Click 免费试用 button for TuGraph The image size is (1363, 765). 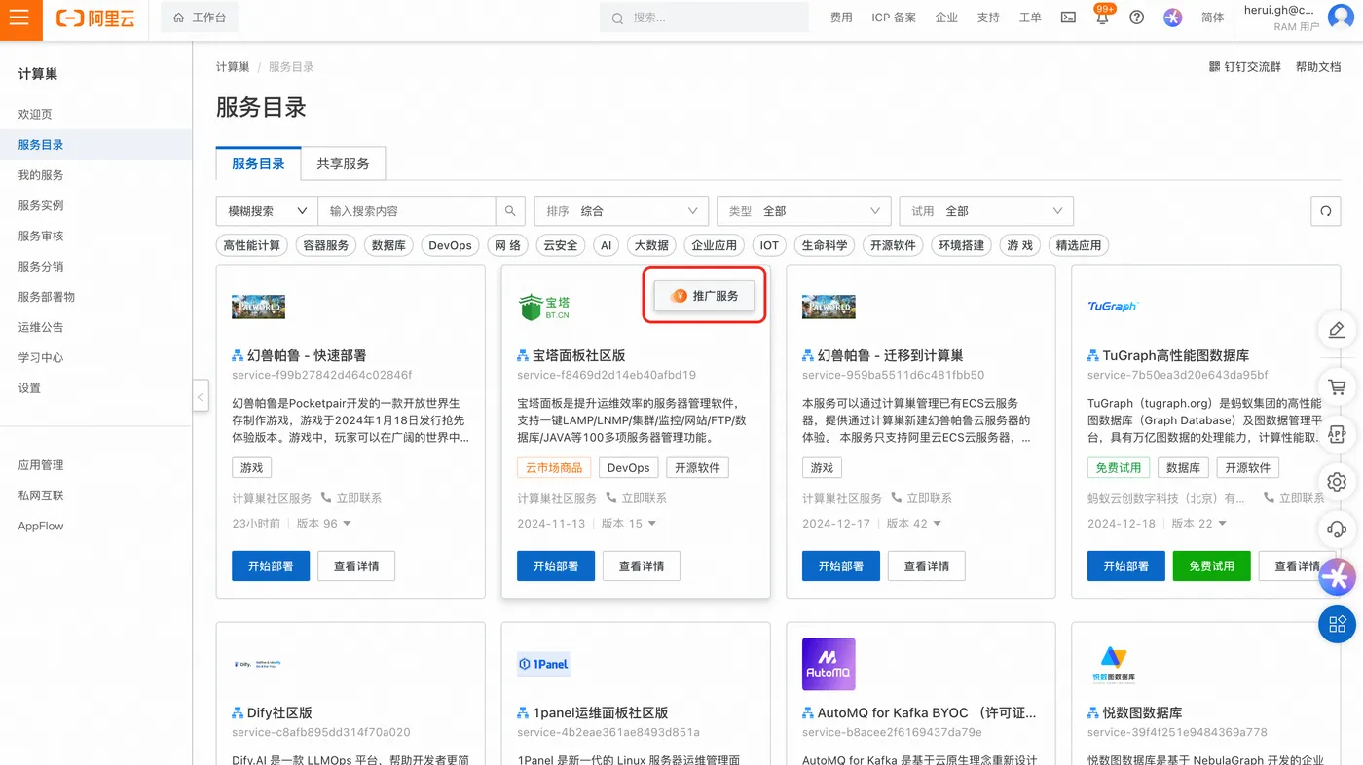[x=1211, y=565]
